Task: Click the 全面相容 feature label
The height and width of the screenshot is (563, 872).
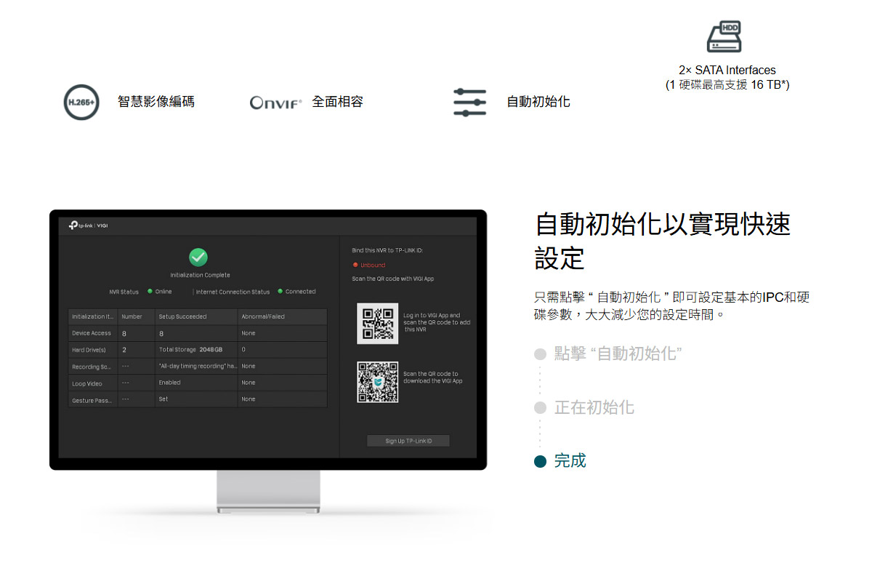Action: (x=337, y=102)
